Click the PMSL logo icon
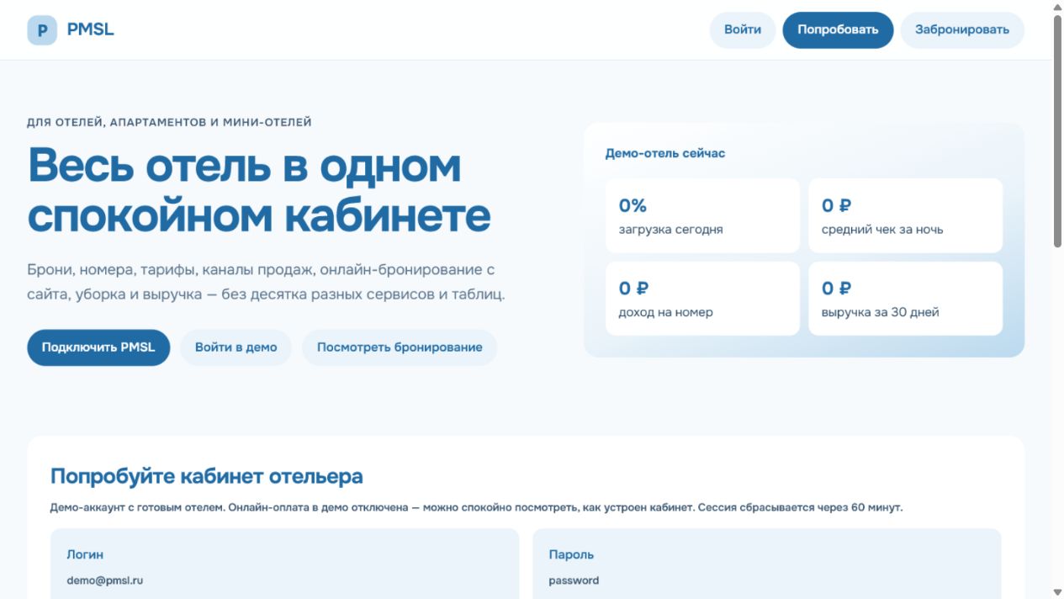Image resolution: width=1064 pixels, height=599 pixels. pos(42,30)
